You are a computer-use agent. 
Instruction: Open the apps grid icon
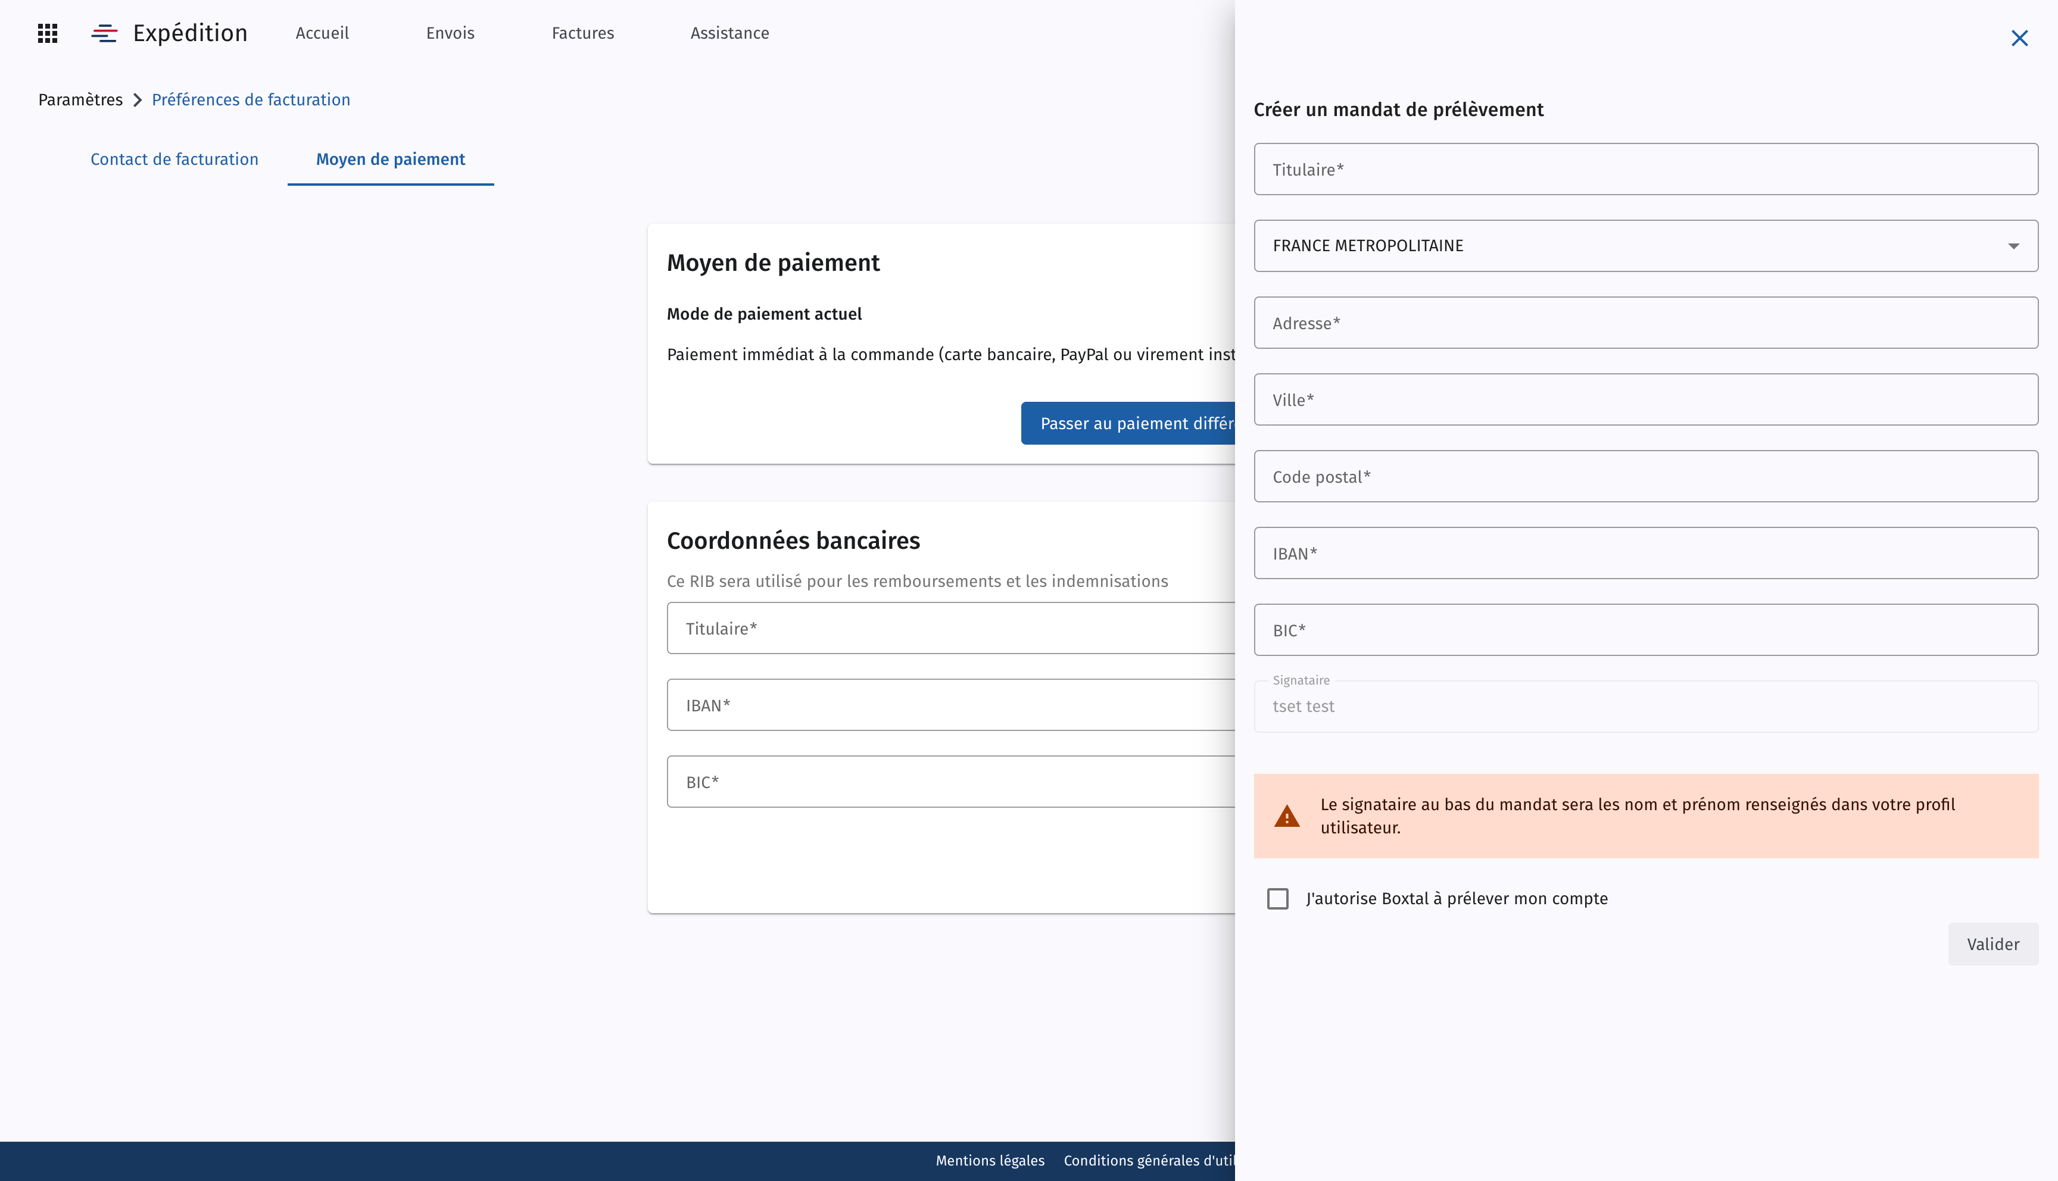47,33
